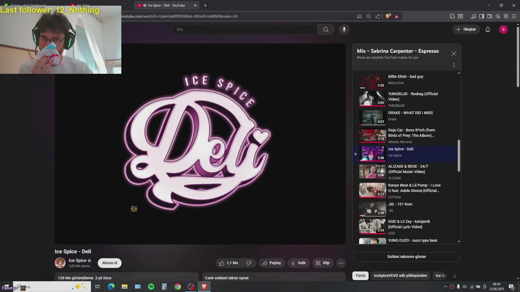The width and height of the screenshot is (520, 292).
Task: Type in the Ara search field
Action: (x=245, y=29)
